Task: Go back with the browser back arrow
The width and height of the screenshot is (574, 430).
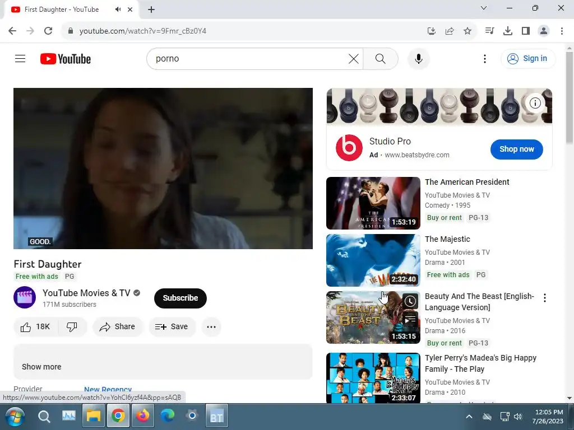Action: [x=12, y=31]
